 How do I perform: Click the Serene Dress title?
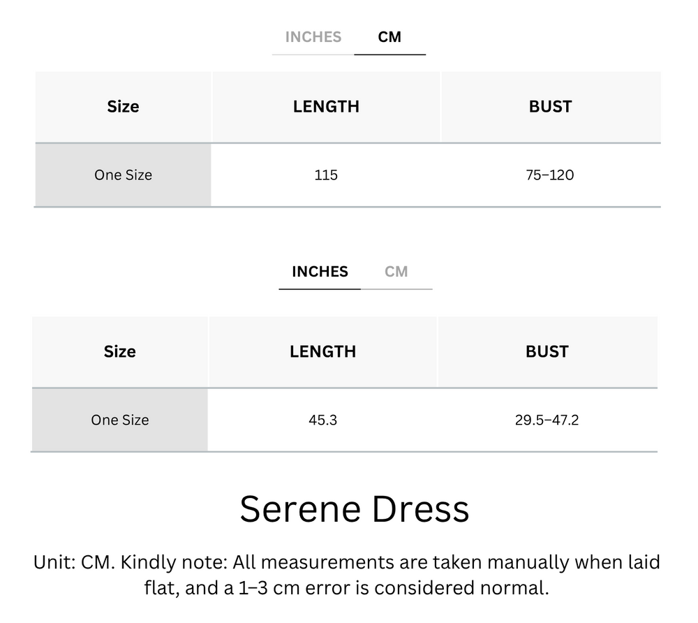coord(355,510)
